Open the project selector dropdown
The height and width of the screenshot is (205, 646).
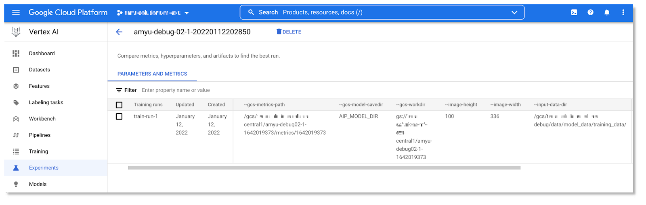pos(153,13)
